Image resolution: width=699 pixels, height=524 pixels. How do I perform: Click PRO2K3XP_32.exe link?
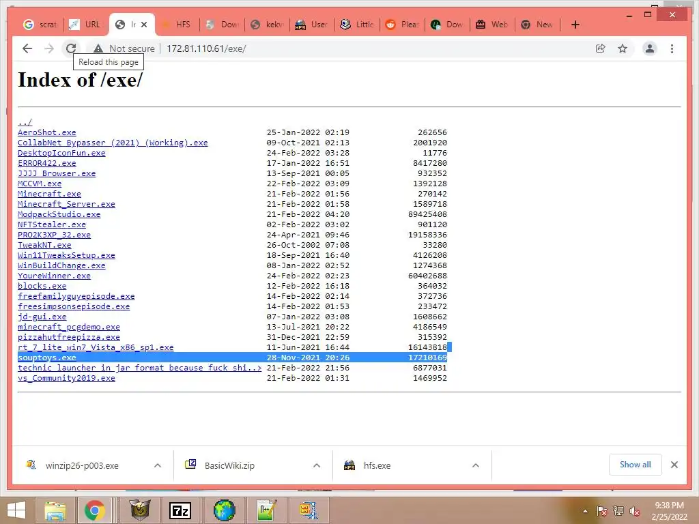click(x=55, y=235)
